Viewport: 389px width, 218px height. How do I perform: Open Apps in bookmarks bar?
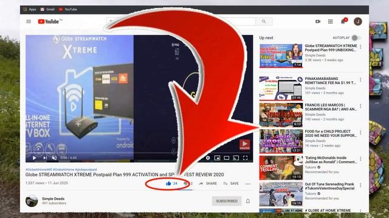tap(30, 10)
